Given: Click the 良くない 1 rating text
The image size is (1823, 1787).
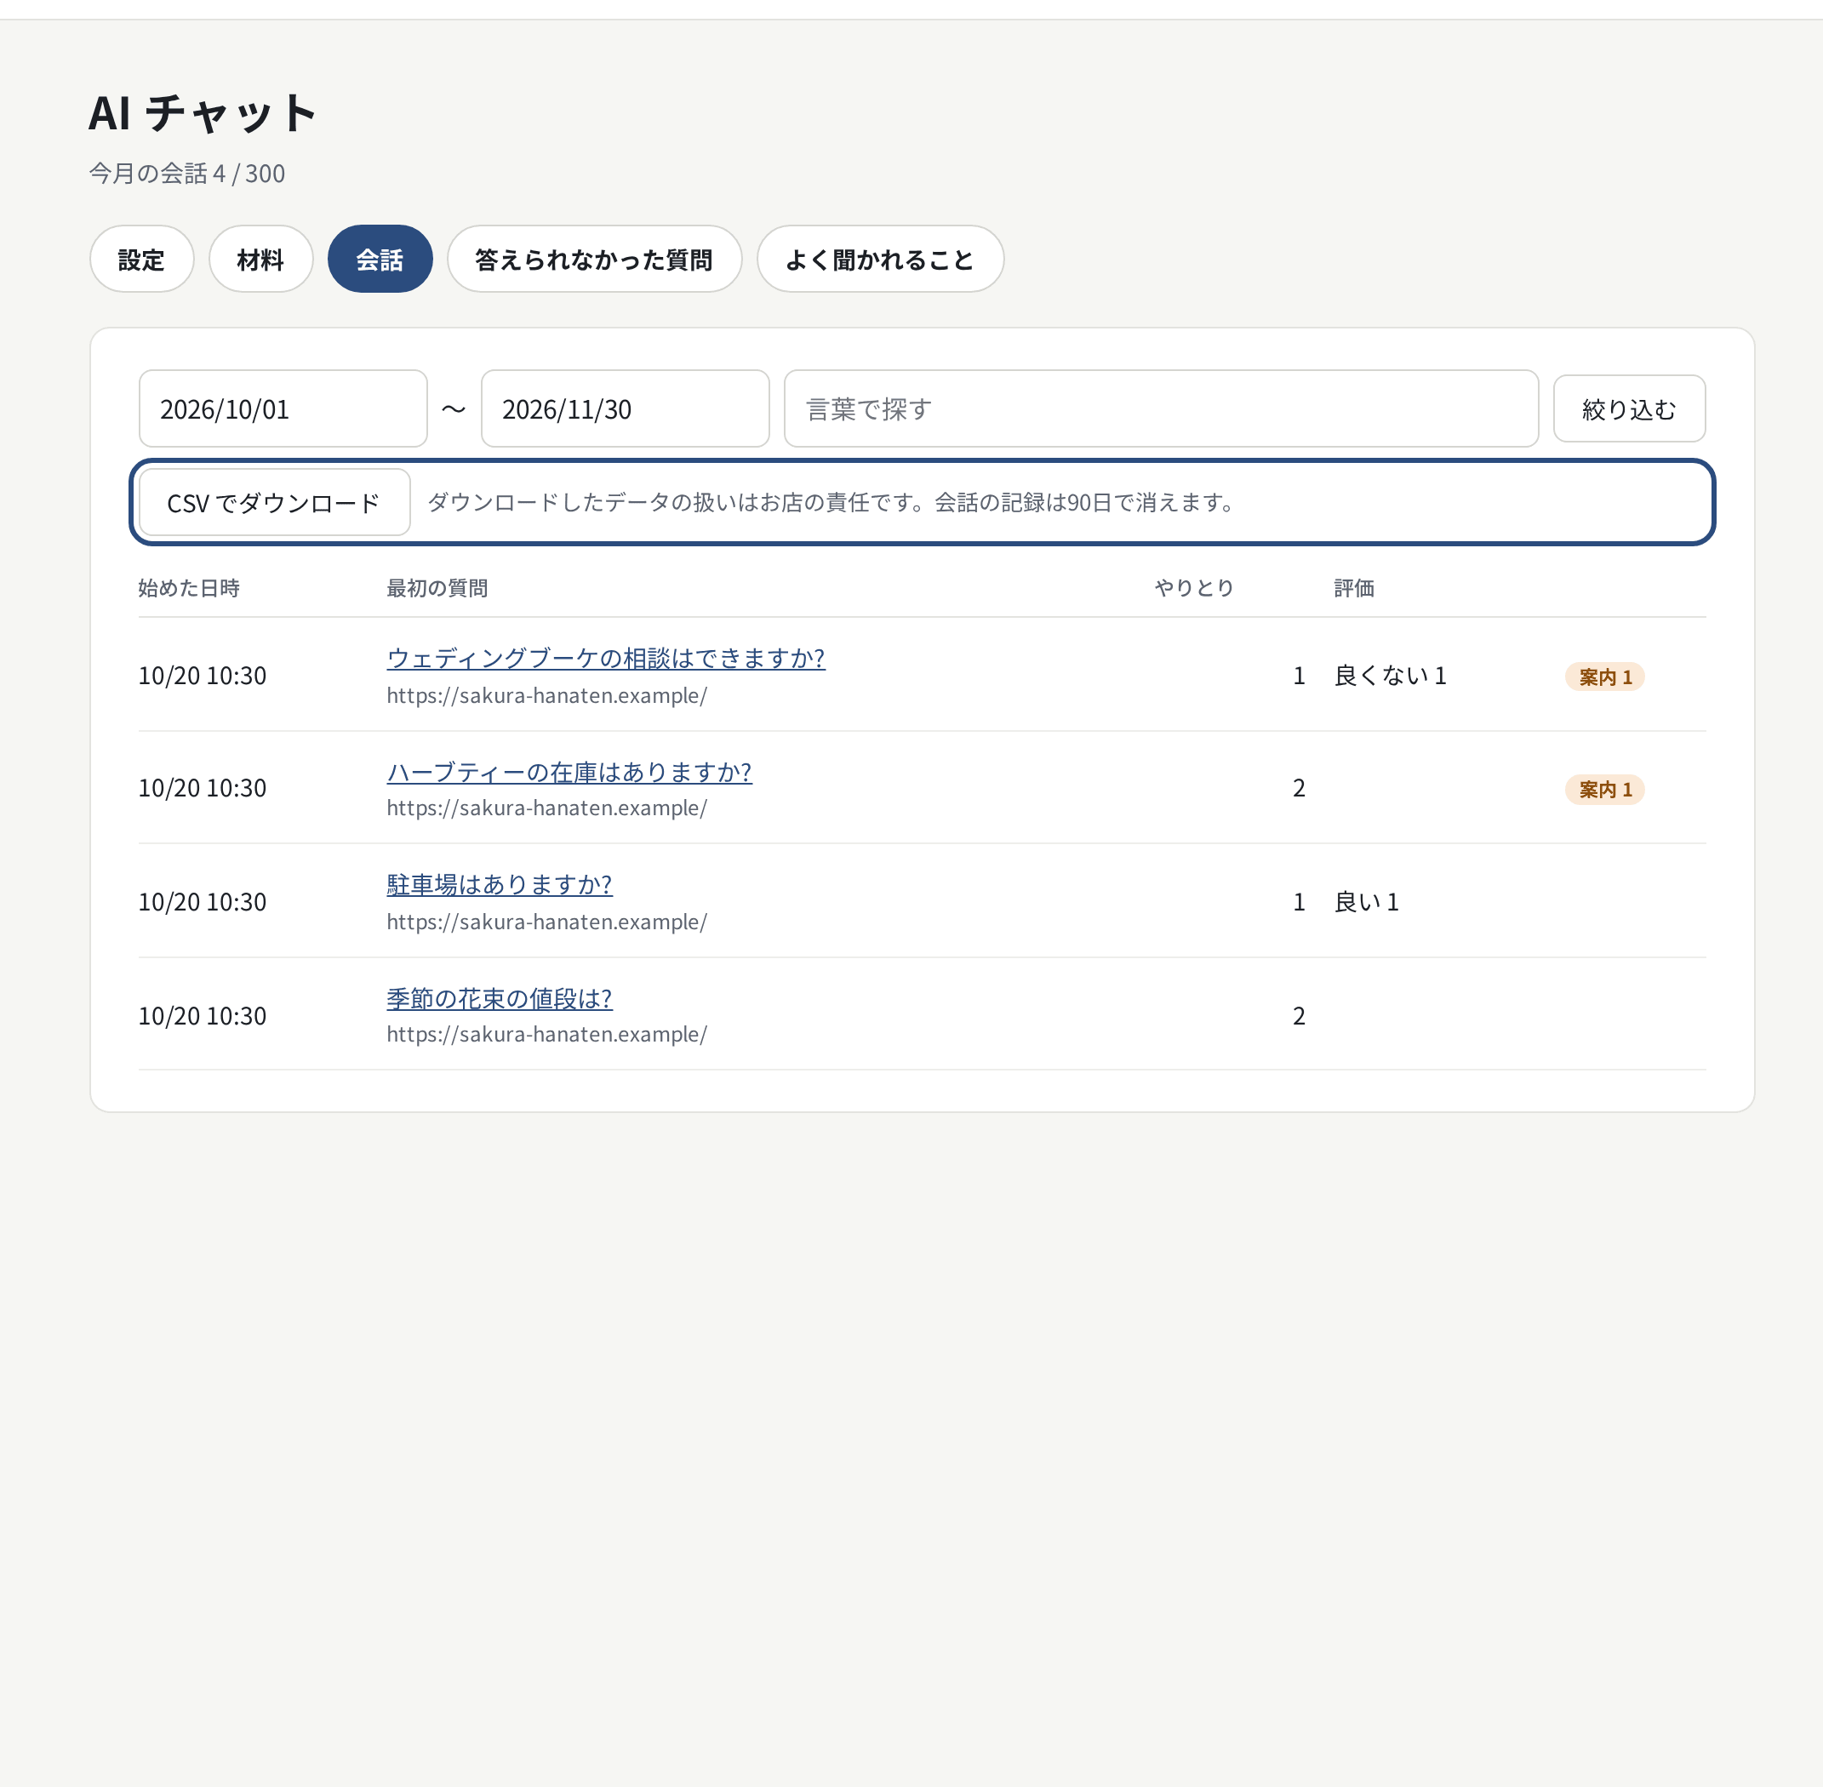Looking at the screenshot, I should [x=1391, y=676].
